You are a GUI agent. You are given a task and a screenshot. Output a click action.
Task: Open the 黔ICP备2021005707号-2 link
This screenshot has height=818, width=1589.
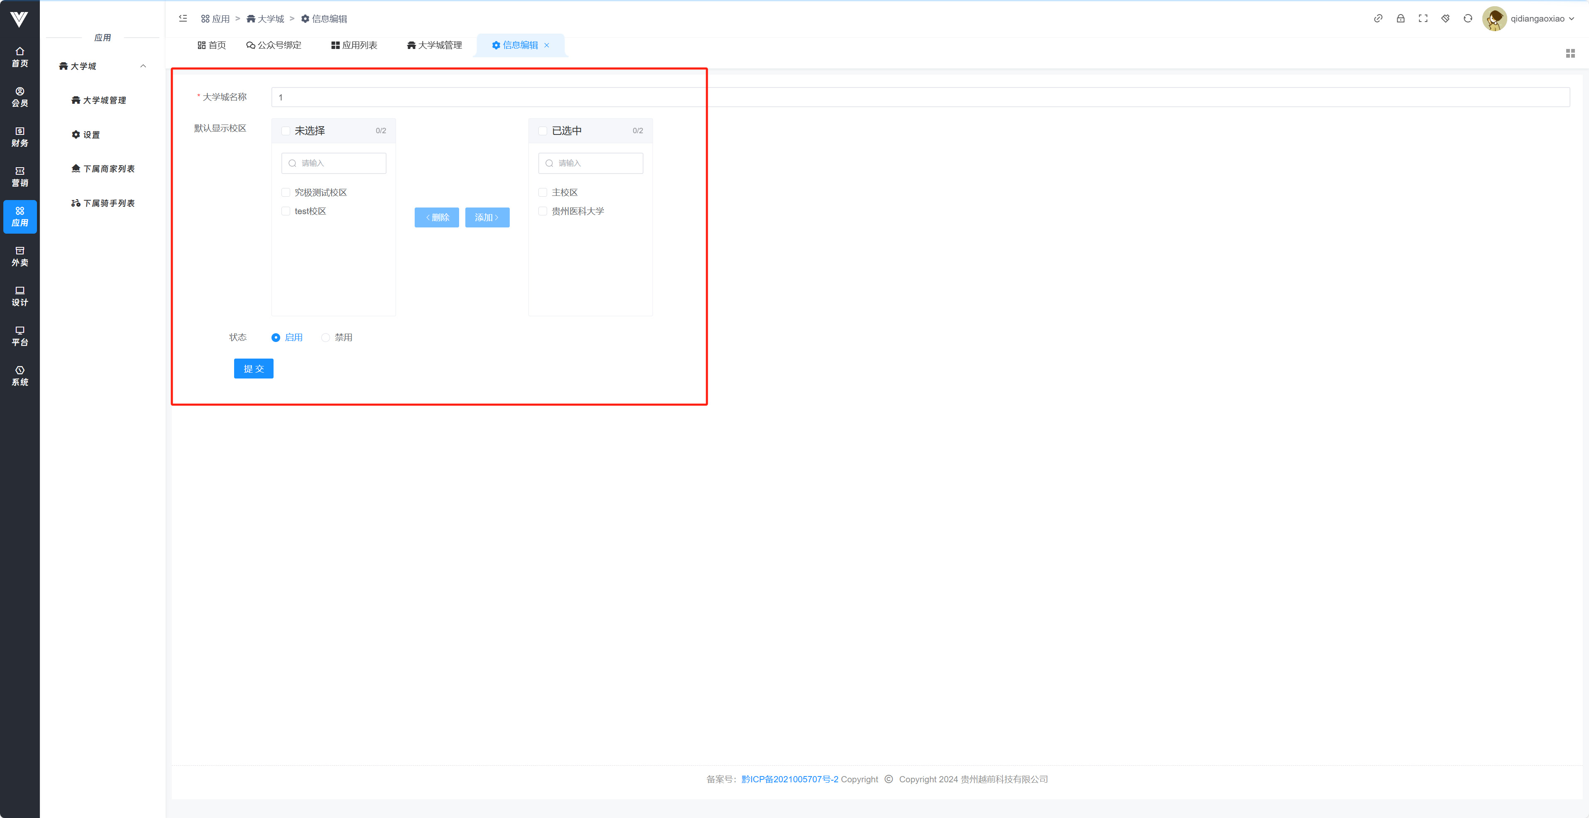[790, 779]
